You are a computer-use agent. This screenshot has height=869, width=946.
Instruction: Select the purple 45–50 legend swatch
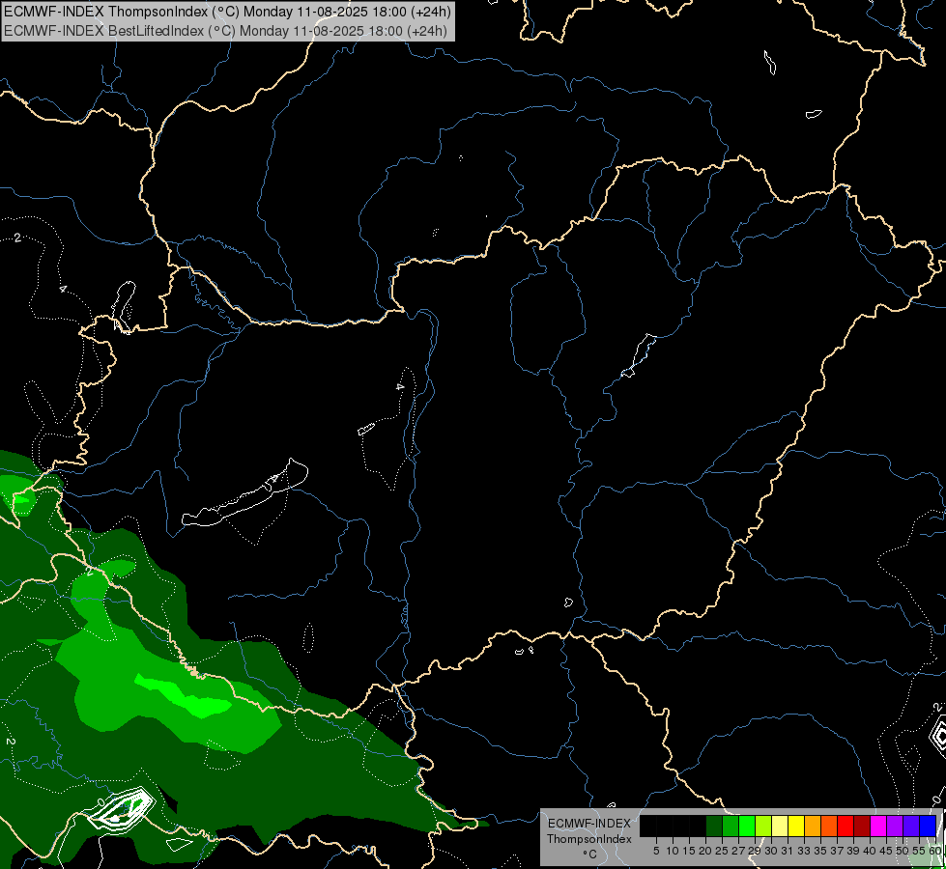pos(895,826)
